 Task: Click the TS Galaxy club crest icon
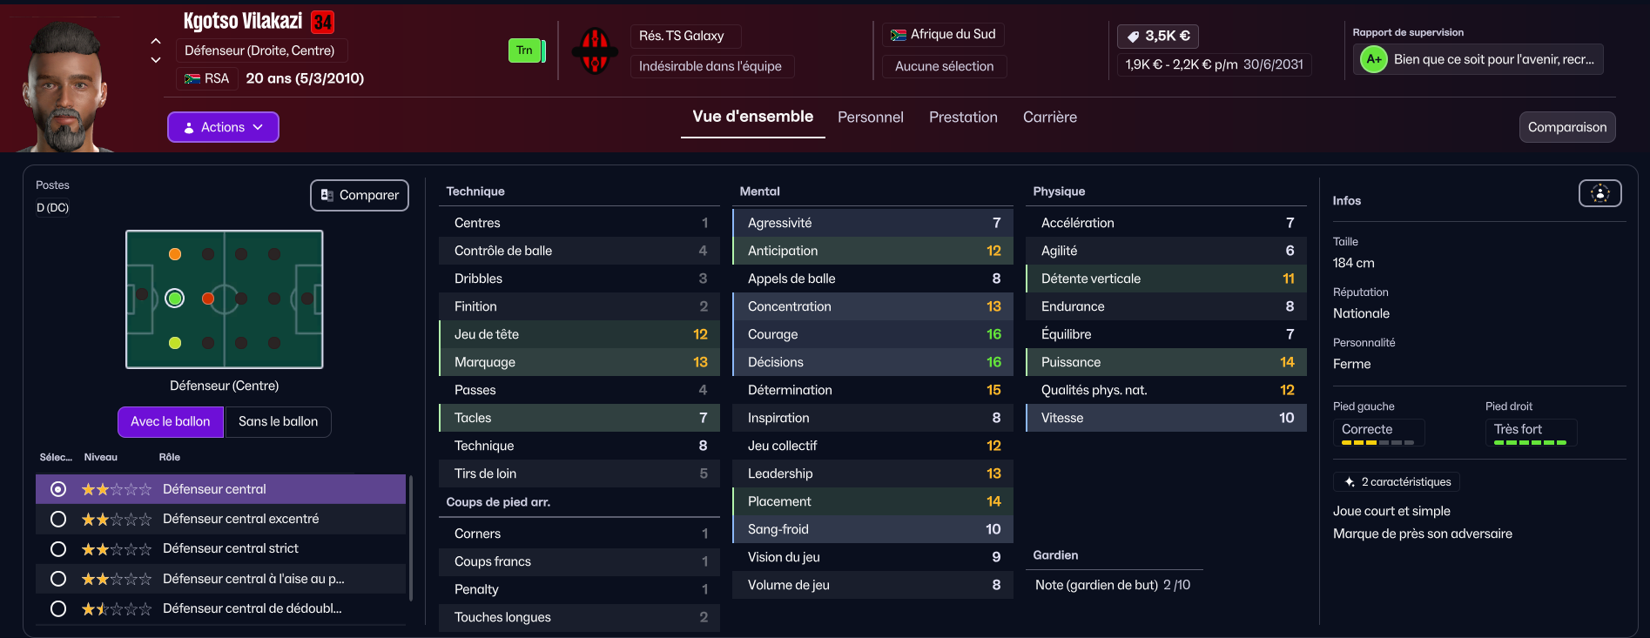point(595,50)
